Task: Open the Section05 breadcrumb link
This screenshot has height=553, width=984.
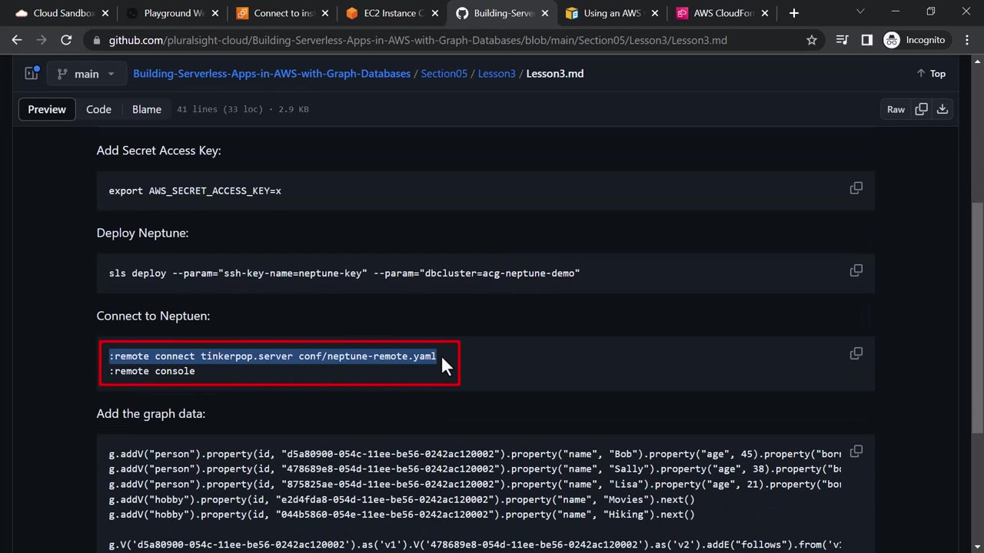Action: [x=444, y=74]
